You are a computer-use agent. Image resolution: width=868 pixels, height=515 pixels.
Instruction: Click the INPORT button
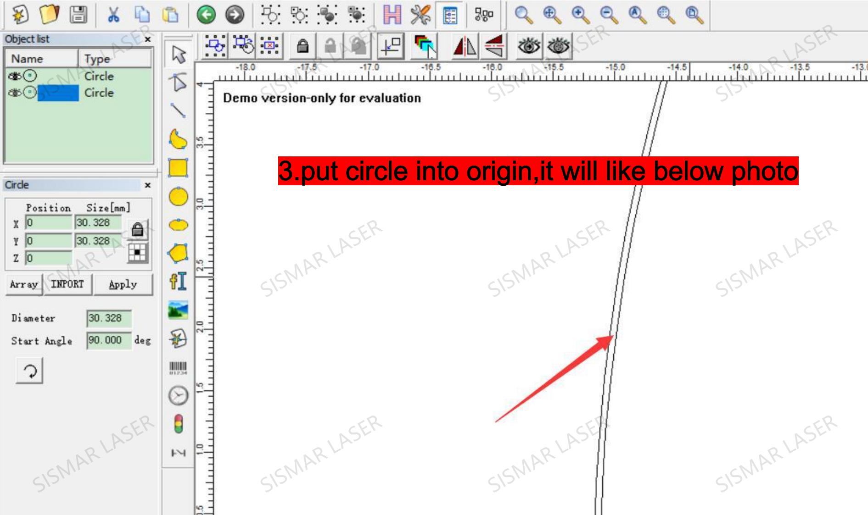tap(67, 284)
